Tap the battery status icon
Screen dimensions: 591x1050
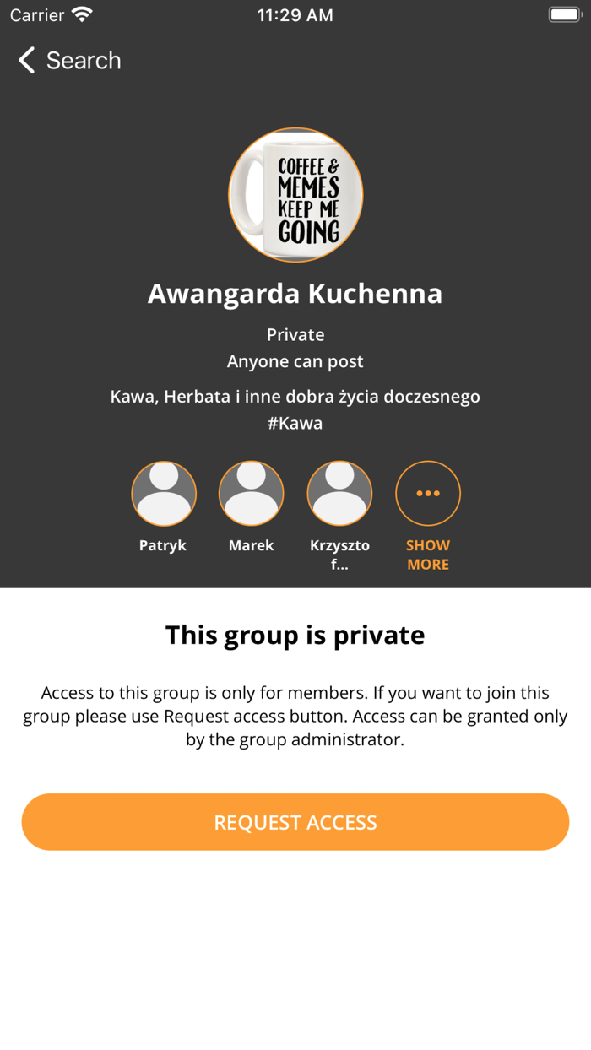pyautogui.click(x=564, y=15)
